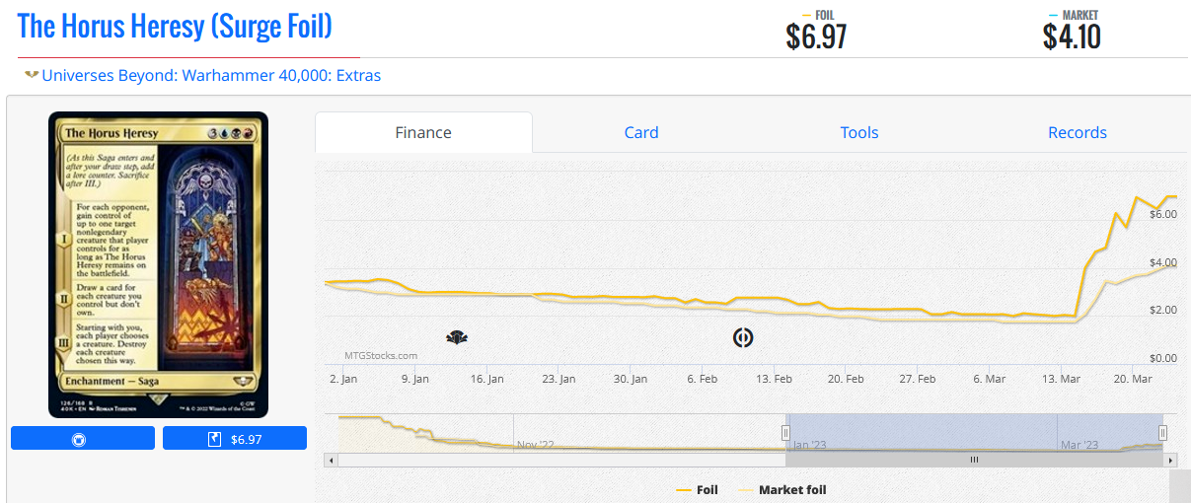Viewport: 1191px width, 503px height.
Task: Click the chart scrollbar right arrow
Action: (1170, 460)
